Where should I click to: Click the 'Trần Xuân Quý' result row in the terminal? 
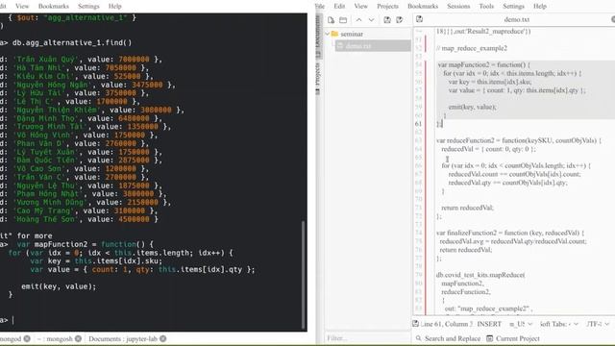(x=81, y=60)
